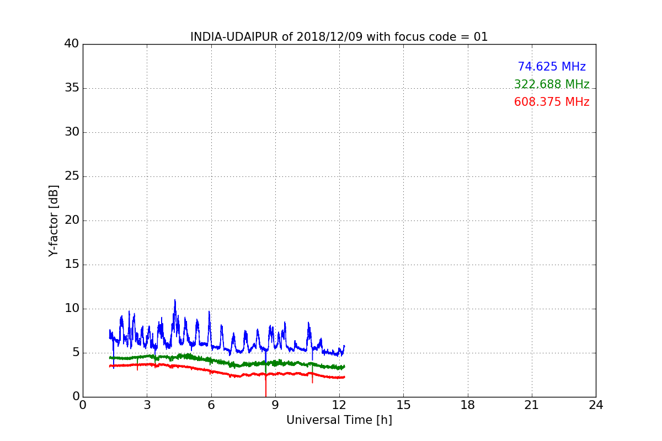This screenshot has height=441, width=662.
Task: Pick the 20 tick label on the Y-factor axis
Action: pos(71,220)
